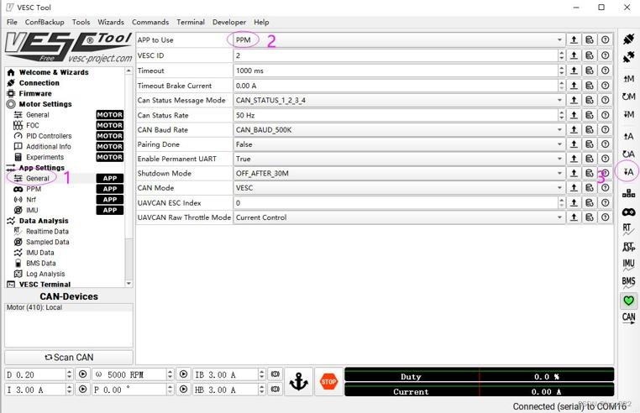
Task: Read default motor configuration (↻M icon)
Action: click(x=628, y=97)
